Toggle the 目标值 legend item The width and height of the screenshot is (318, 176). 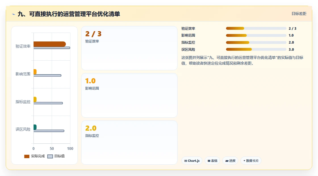(x=56, y=156)
